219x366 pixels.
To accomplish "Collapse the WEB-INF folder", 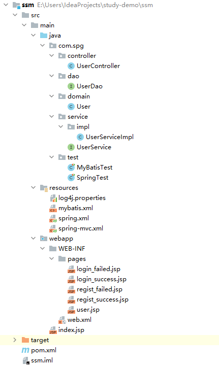I will tap(43, 248).
